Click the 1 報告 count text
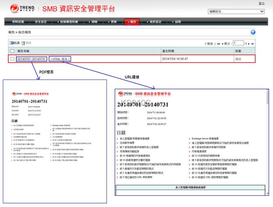This screenshot has width=273, height=207. click(x=209, y=44)
